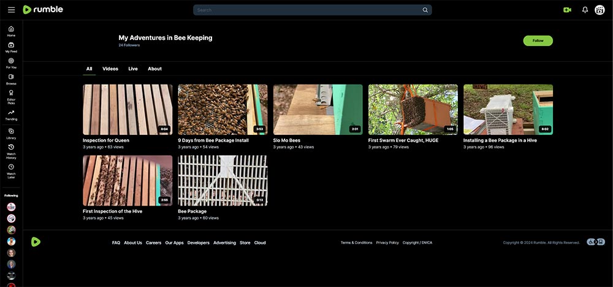Play the First Swarm Ever Caught thumbnail
The image size is (613, 287).
413,110
